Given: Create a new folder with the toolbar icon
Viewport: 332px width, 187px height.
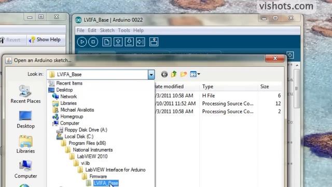Looking at the screenshot, I should (x=183, y=74).
